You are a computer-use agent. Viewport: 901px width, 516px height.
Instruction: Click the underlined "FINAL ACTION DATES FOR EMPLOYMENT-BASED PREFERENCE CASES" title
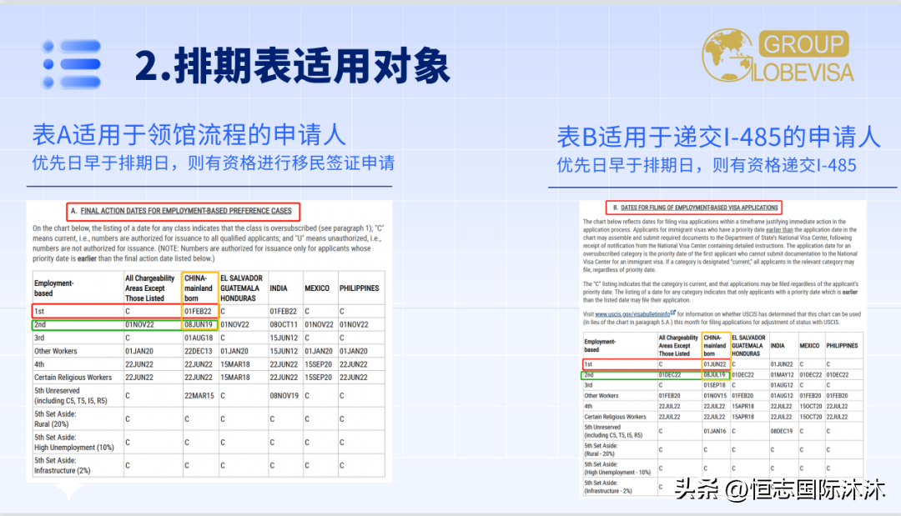coord(186,211)
